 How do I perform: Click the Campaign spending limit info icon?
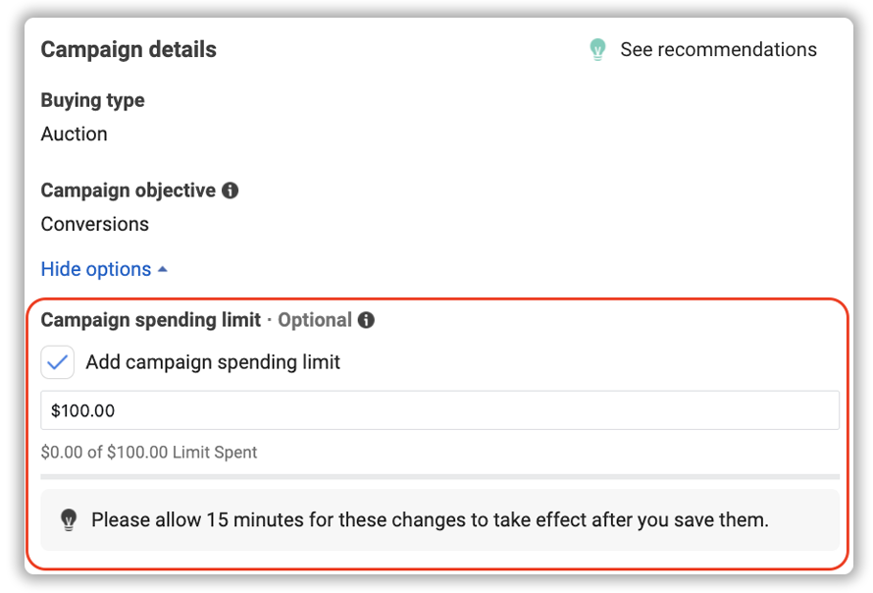(x=366, y=320)
